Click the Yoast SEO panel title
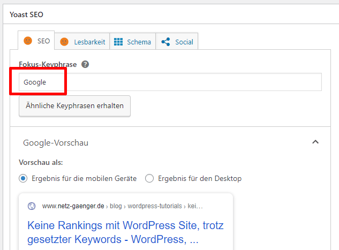The height and width of the screenshot is (250, 339). (x=26, y=14)
